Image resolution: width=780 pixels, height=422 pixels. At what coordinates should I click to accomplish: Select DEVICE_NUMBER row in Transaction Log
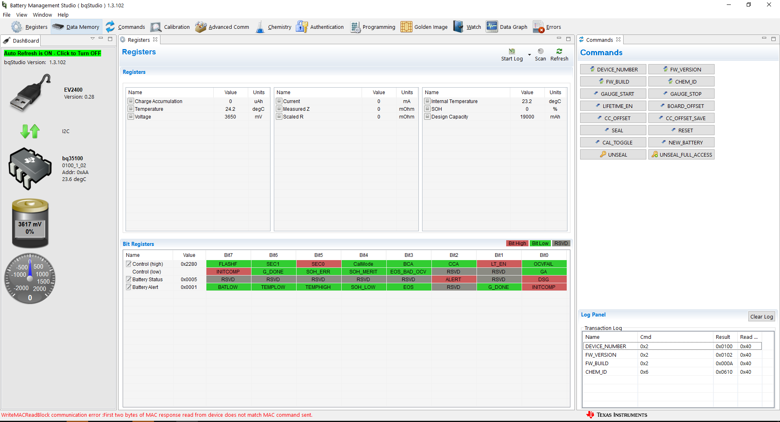click(672, 346)
